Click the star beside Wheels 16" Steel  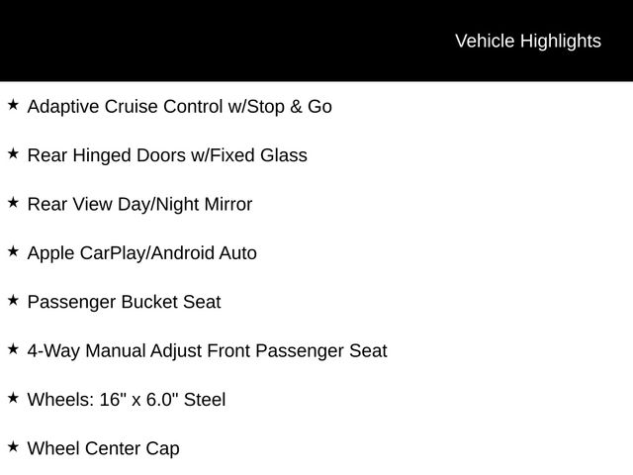(13, 398)
